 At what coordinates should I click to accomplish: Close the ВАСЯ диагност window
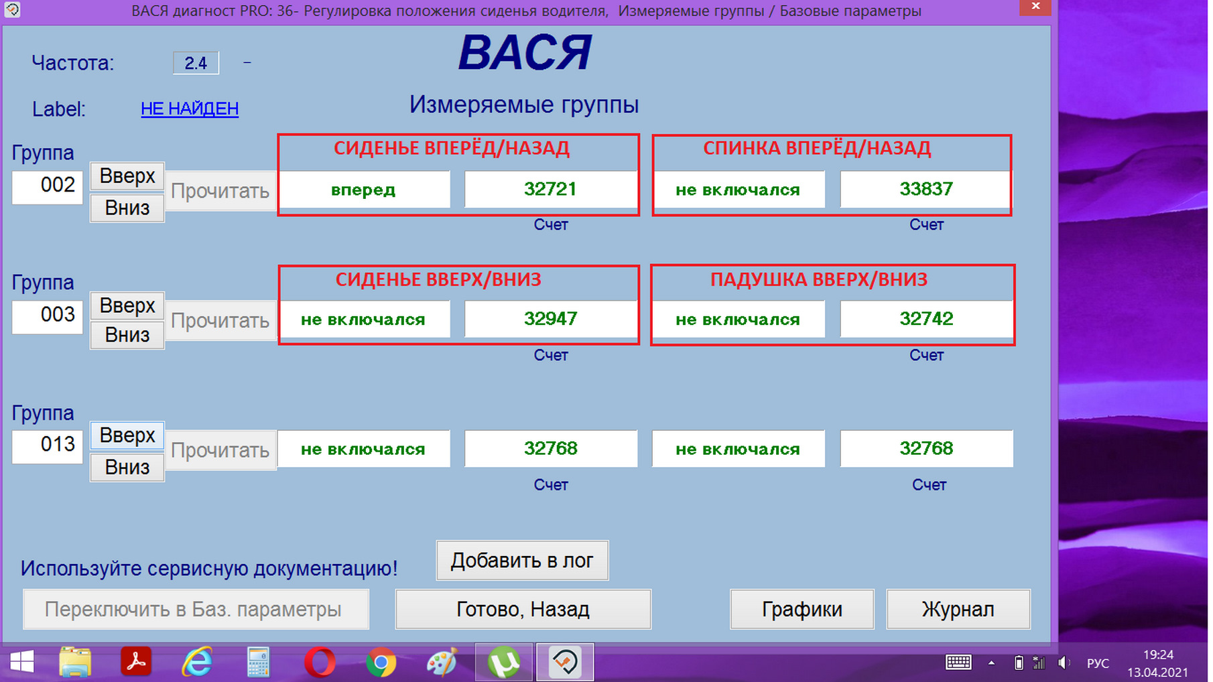pos(1035,7)
